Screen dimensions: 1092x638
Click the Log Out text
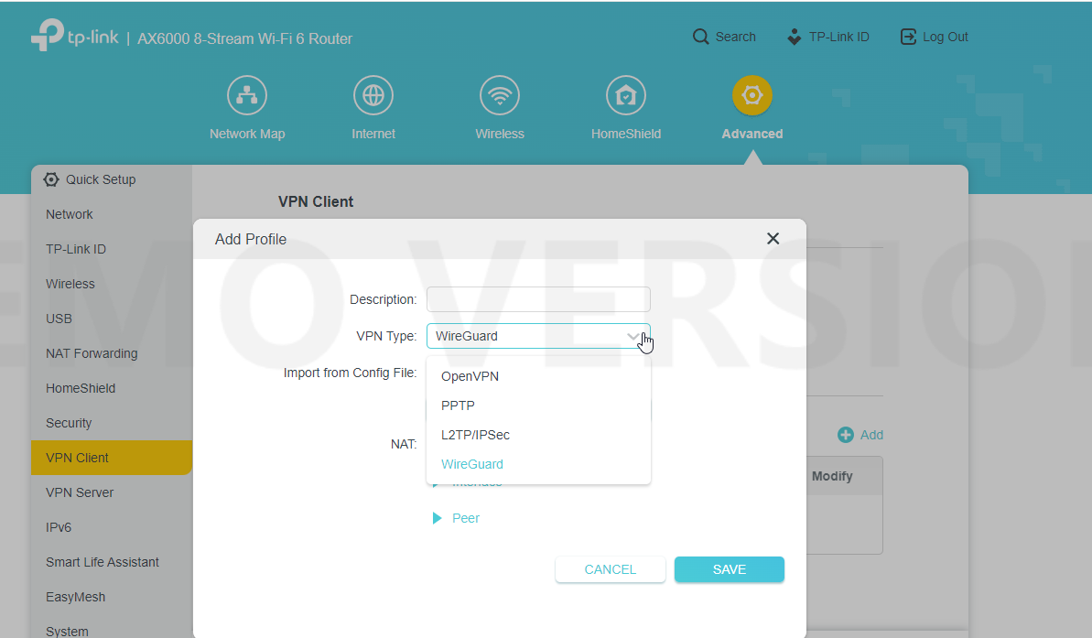pos(945,37)
